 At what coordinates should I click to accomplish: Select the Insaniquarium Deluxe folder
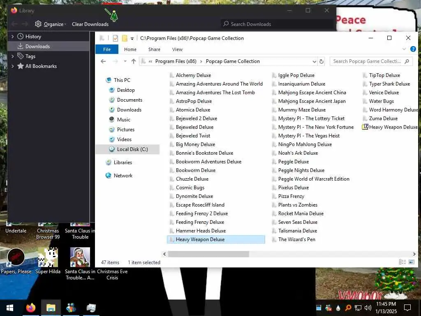[301, 84]
